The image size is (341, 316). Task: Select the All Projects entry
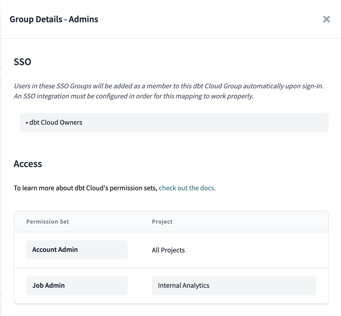point(168,250)
